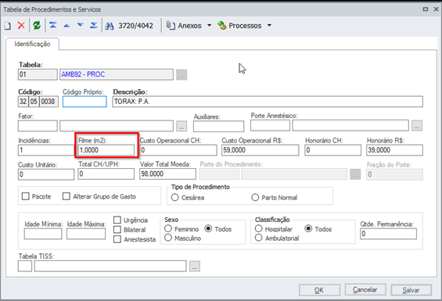Click the Salvar button
442x301 pixels.
(411, 290)
